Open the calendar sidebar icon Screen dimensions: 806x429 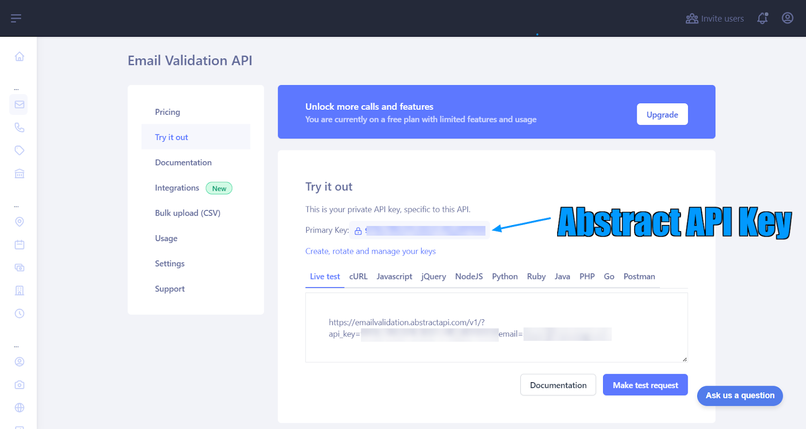click(x=20, y=245)
